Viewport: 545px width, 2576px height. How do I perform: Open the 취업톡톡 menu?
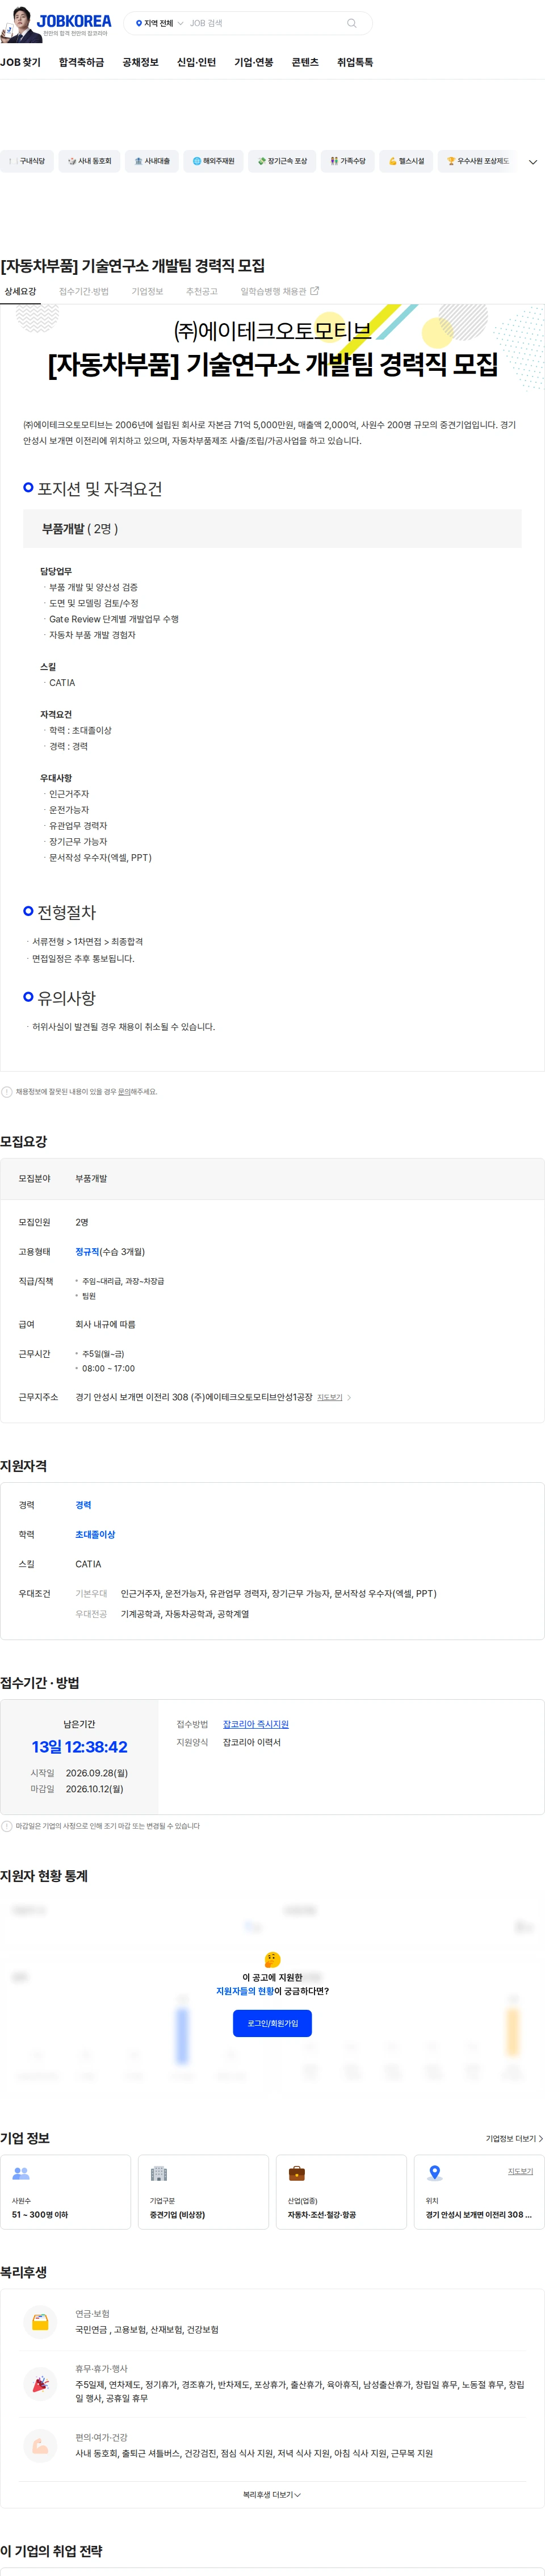355,62
